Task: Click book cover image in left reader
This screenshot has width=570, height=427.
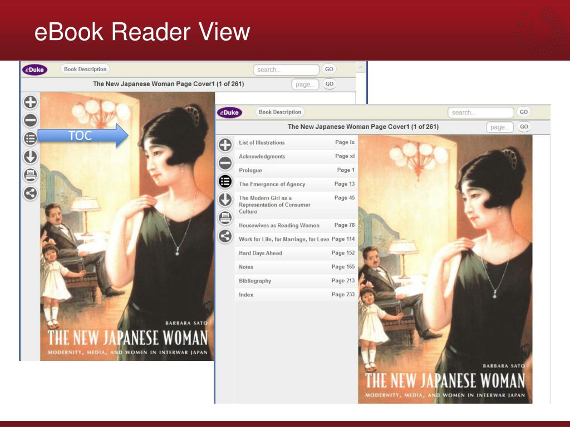Action: pyautogui.click(x=127, y=226)
